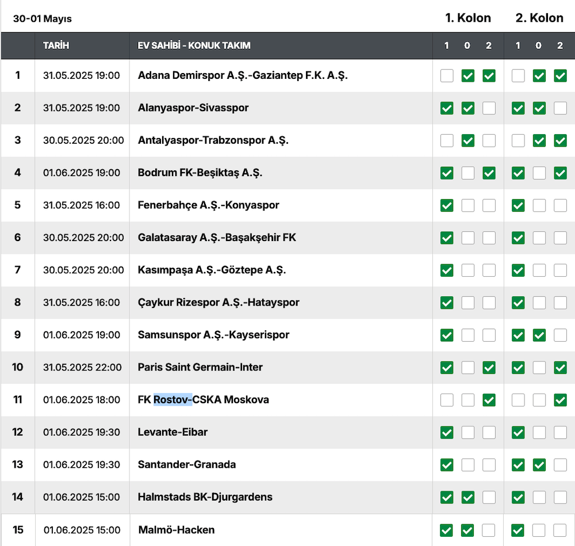Check option 0 for Bodrum FK-Beşiktaş in 1. Kolon
Screen dimensions: 575x546
pyautogui.click(x=468, y=173)
